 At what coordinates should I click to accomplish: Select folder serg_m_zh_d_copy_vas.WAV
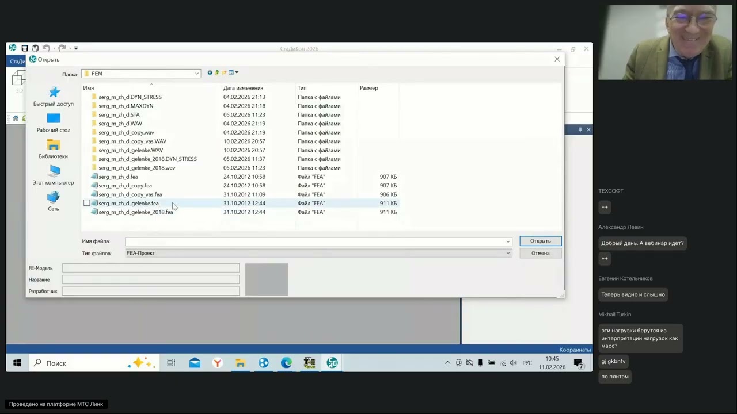[132, 141]
